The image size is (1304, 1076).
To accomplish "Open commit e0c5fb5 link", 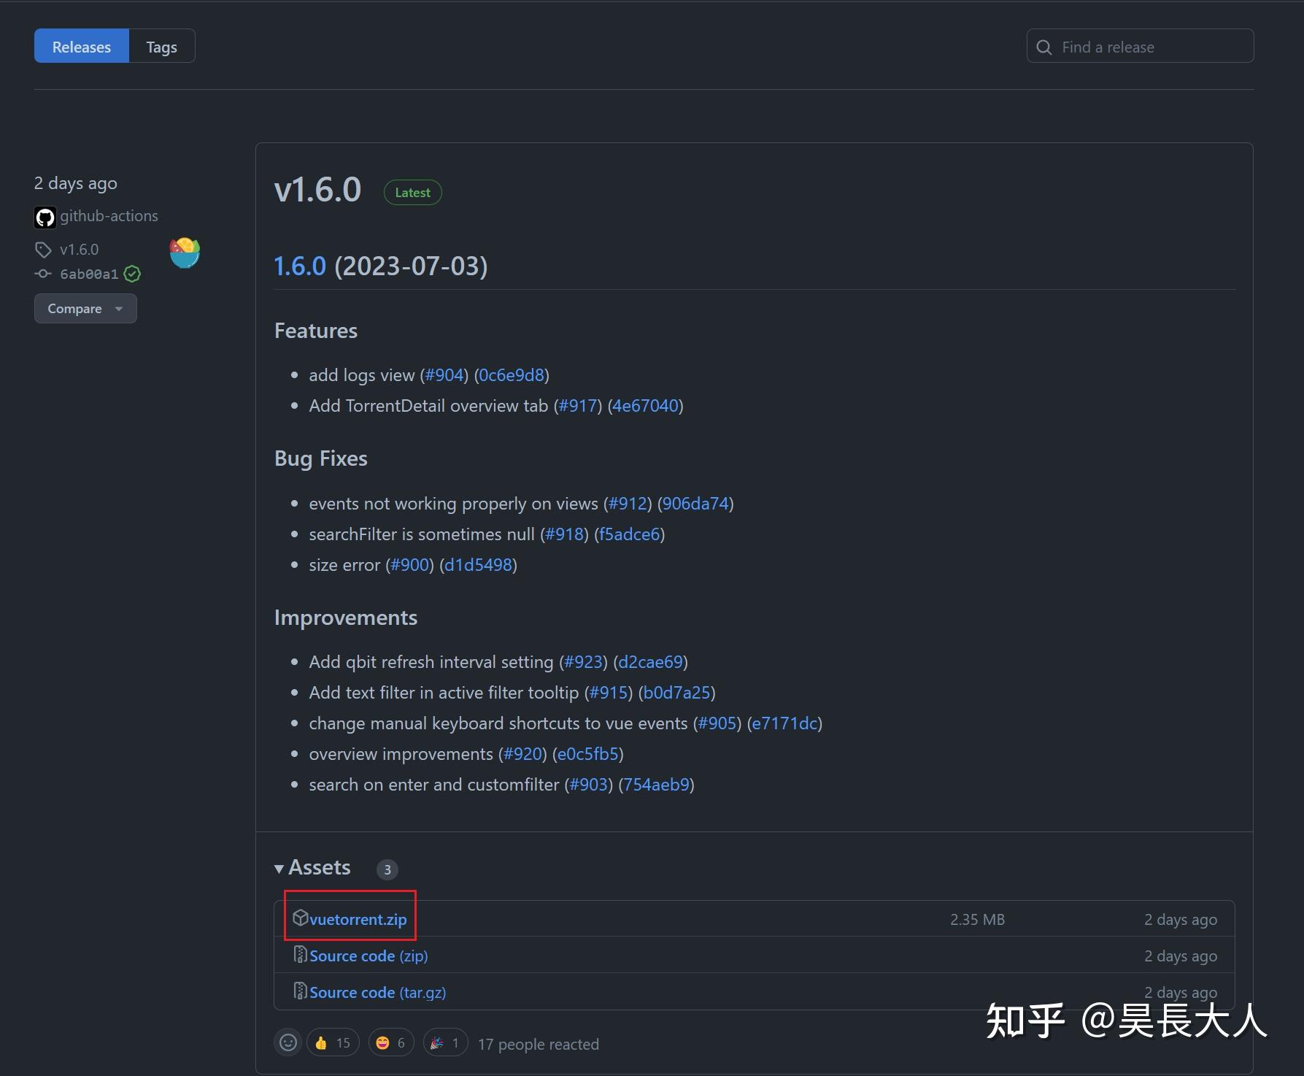I will point(588,754).
